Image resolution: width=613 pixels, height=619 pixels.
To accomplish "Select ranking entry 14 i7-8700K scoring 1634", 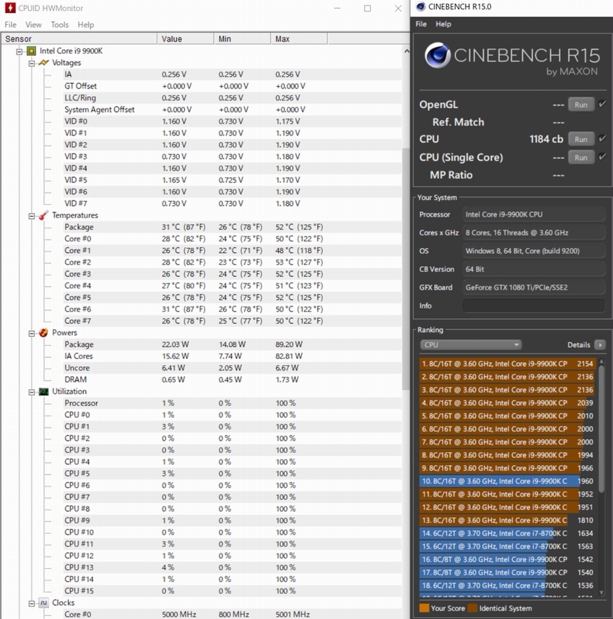I will (508, 533).
